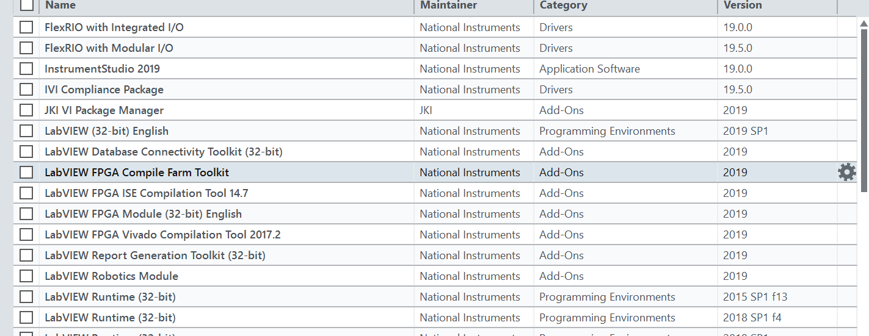Click LabVIEW Report Generation Toolkit (32-bit) name
Viewport: 869px width, 336px height.
click(x=155, y=256)
